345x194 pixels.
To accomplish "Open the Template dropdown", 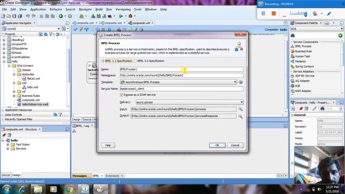I will [235, 82].
